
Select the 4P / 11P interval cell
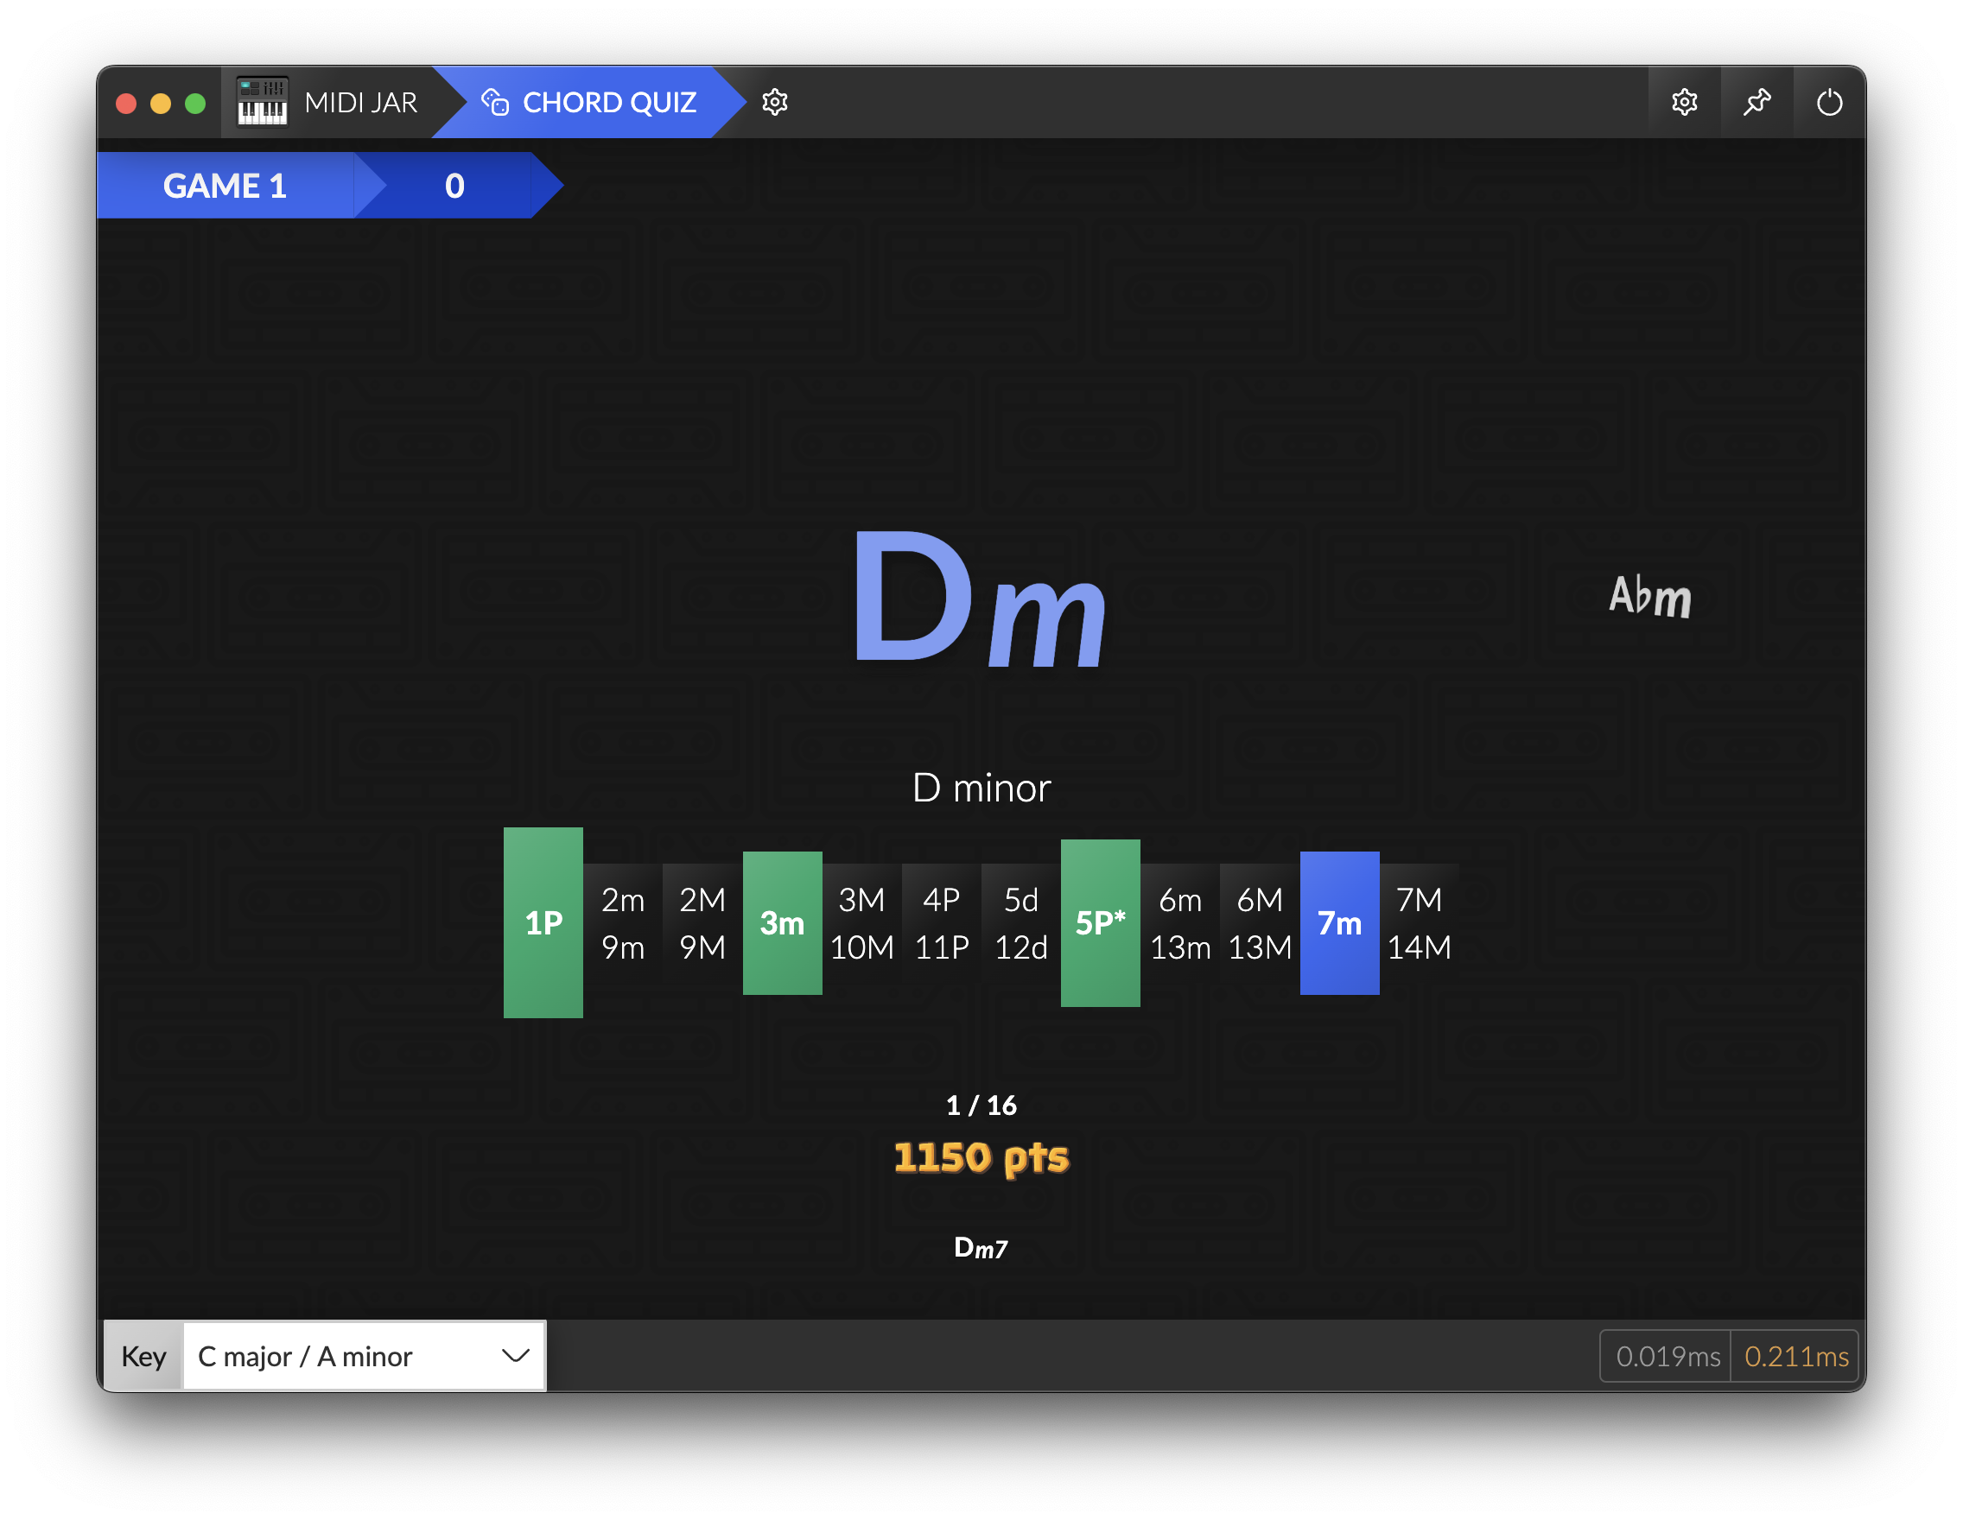click(x=941, y=922)
